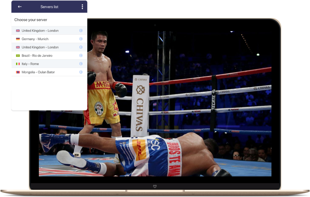Select the Germany - Munich server label
The width and height of the screenshot is (310, 197).
[x=35, y=39]
